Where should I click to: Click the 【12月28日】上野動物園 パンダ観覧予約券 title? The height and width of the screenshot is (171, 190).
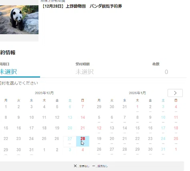coord(82,6)
